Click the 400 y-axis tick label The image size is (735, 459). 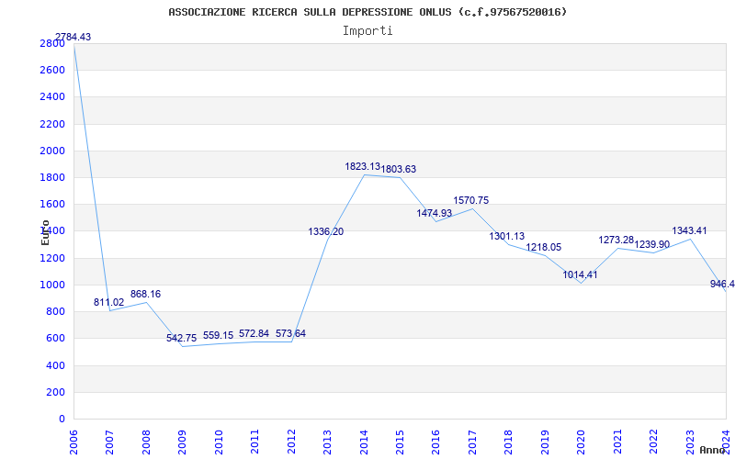[55, 365]
